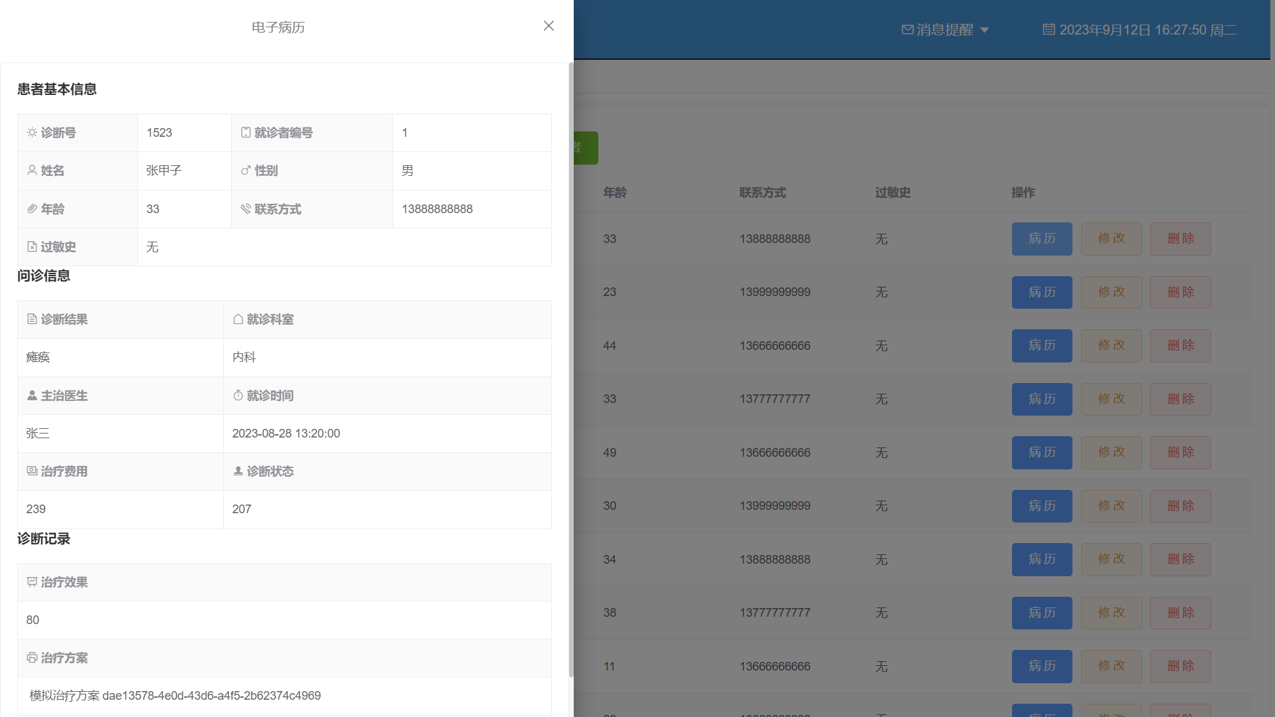Viewport: 1275px width, 717px height.
Task: Click the 过敏史 column header in table
Action: point(892,193)
